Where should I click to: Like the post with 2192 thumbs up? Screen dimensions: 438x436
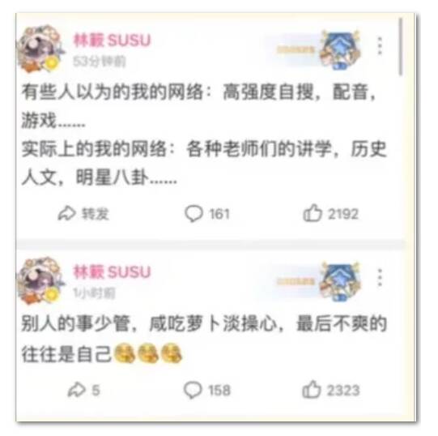313,213
